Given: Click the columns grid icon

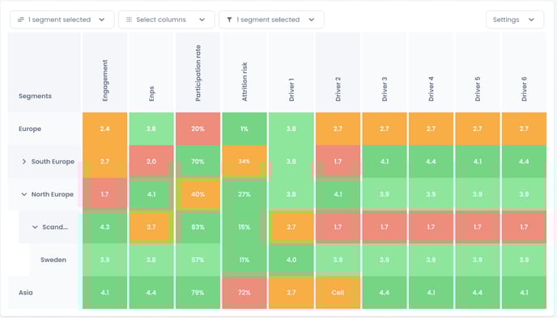Looking at the screenshot, I should tap(130, 19).
